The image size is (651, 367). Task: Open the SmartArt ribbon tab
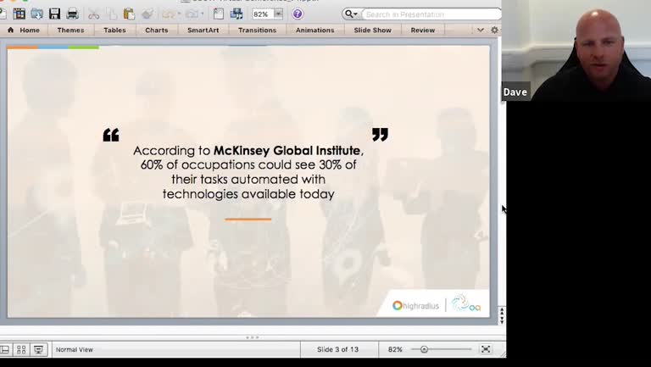click(203, 30)
